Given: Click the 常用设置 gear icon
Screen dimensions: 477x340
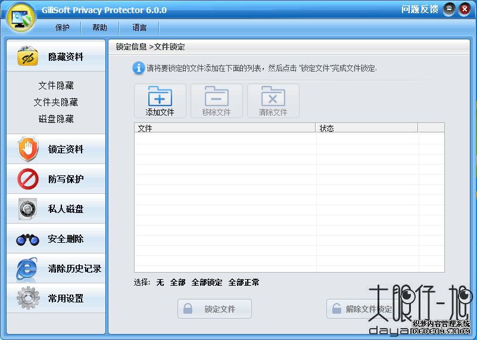Looking at the screenshot, I should (x=28, y=298).
